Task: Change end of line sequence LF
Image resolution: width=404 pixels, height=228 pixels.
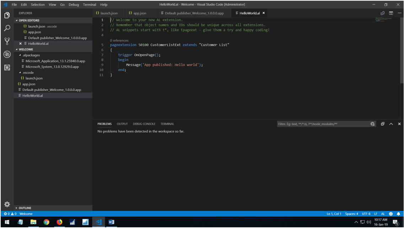Action: (376, 214)
